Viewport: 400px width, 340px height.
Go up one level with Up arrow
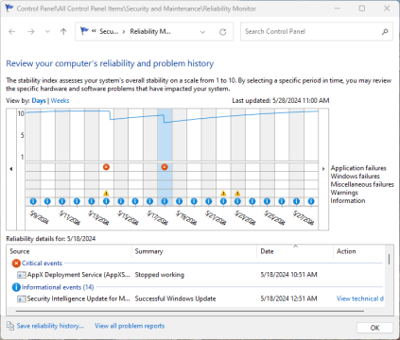click(x=63, y=31)
